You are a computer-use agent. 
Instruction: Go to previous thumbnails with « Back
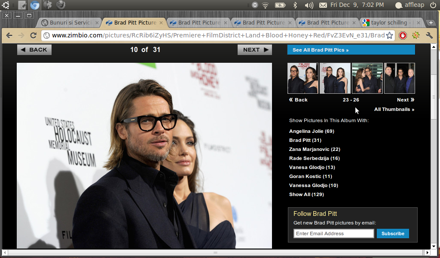click(x=298, y=100)
